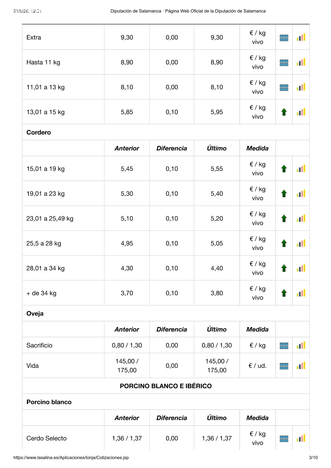Open the chart icon for Vida row
The width and height of the screenshot is (331, 468).
coord(301,366)
